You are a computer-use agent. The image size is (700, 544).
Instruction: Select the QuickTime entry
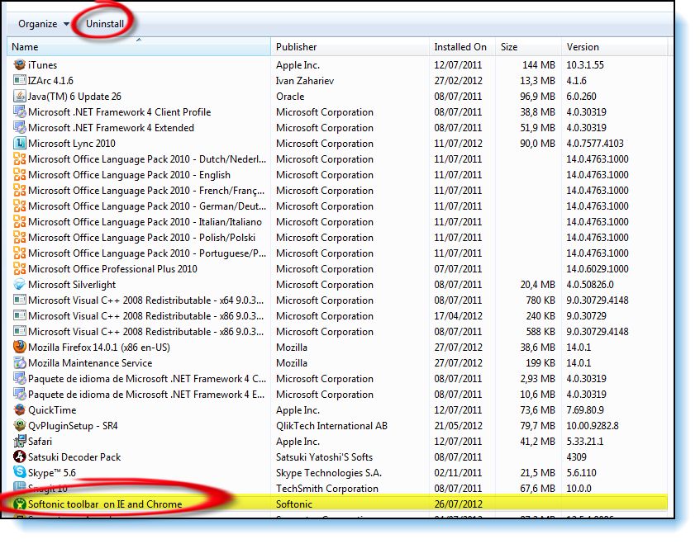(52, 409)
